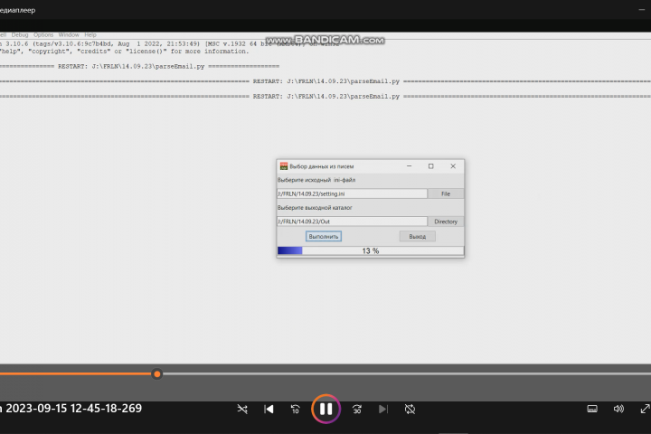Open subtitles and captions icon

tap(592, 409)
